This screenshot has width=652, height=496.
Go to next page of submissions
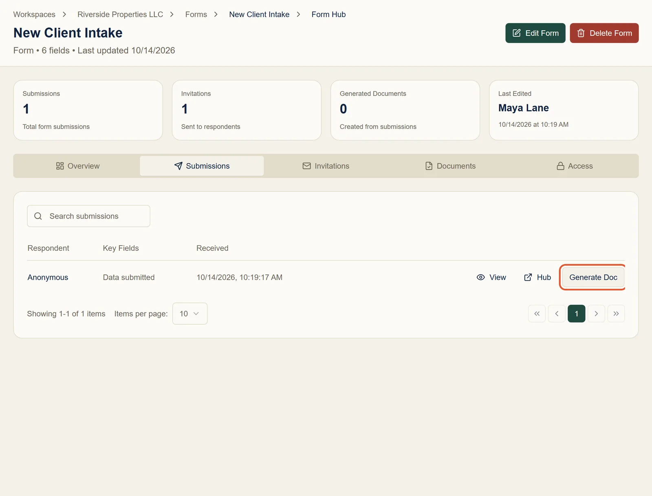tap(596, 314)
